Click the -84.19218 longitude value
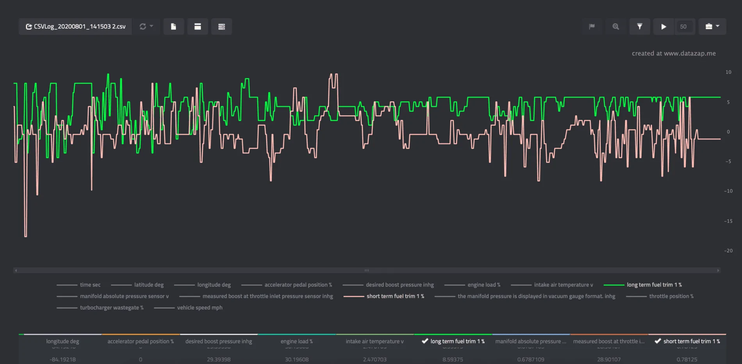The width and height of the screenshot is (742, 364). [x=62, y=359]
